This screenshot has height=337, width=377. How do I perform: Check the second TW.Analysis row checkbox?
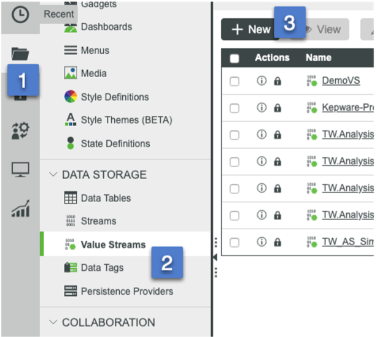tap(235, 162)
